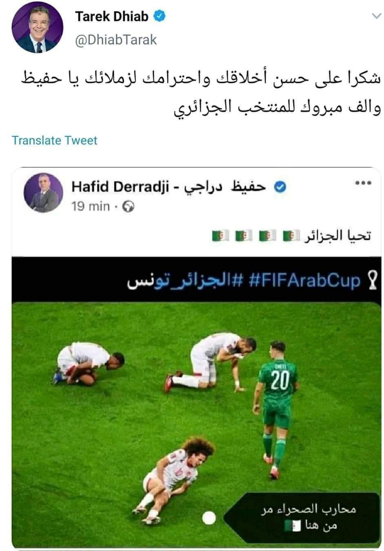Select the Arabic Algeria-Tunisia hashtag
The width and height of the screenshot is (384, 551).
(x=187, y=281)
